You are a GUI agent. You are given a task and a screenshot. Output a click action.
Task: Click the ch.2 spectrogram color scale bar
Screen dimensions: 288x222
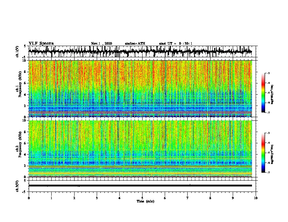pos(263,153)
